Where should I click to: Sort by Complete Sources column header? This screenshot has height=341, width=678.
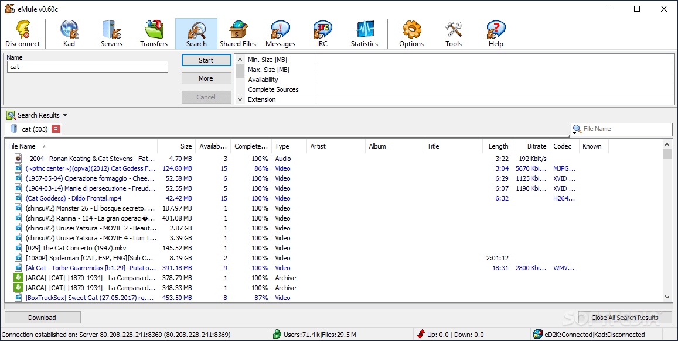pyautogui.click(x=251, y=146)
